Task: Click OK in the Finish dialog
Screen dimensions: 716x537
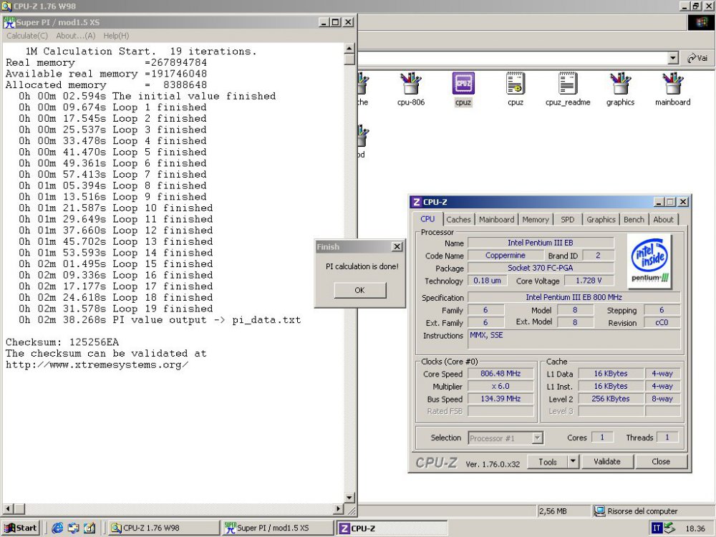Action: tap(359, 290)
